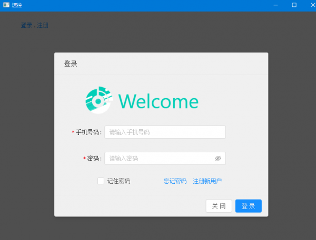This screenshot has height=240, width=316.
Task: Click 登录 . 注册 link at top left
Action: click(35, 25)
